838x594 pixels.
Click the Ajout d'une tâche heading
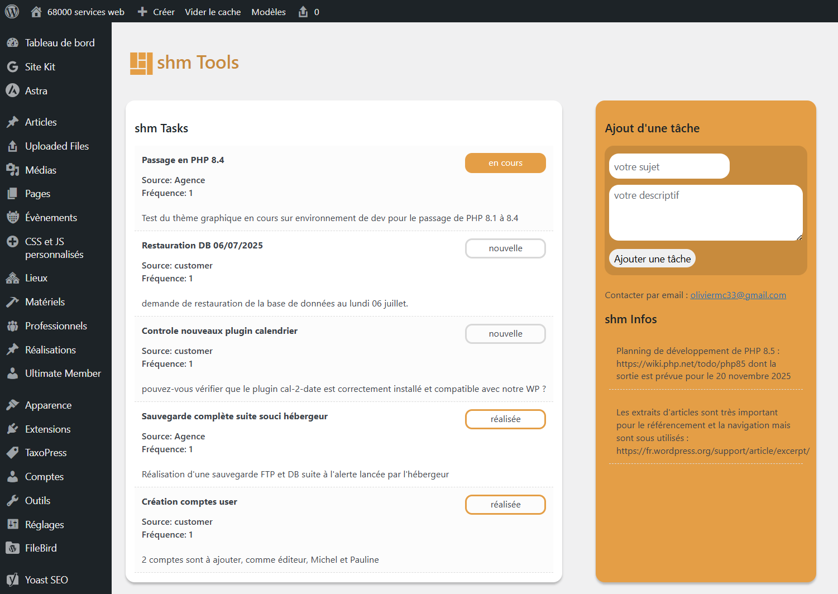point(652,128)
